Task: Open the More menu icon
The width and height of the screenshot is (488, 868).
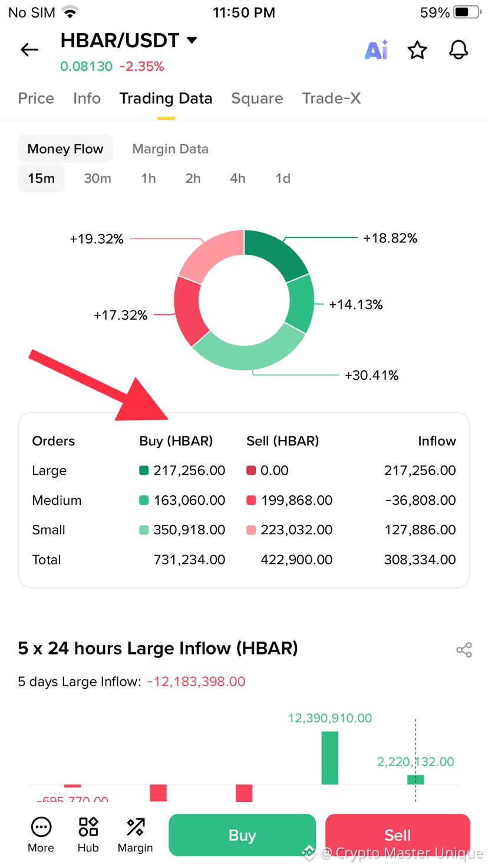Action: (x=41, y=835)
